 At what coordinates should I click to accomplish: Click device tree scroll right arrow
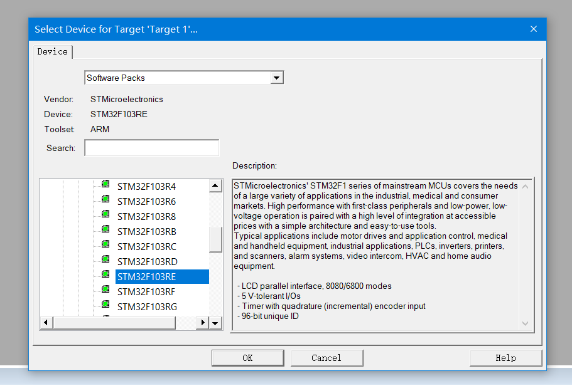coord(203,323)
